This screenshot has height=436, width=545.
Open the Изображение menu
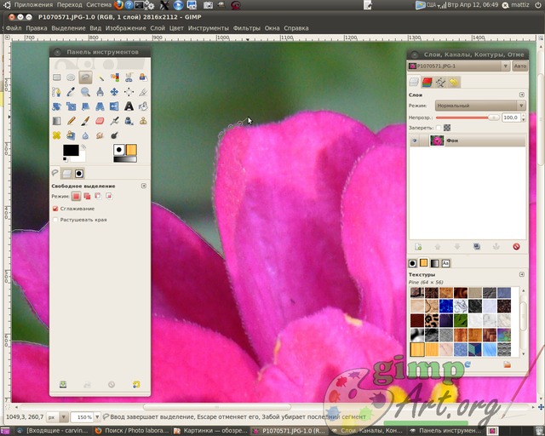pyautogui.click(x=125, y=28)
